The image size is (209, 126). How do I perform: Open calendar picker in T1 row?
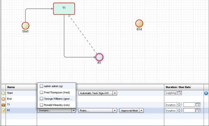[x=198, y=105]
